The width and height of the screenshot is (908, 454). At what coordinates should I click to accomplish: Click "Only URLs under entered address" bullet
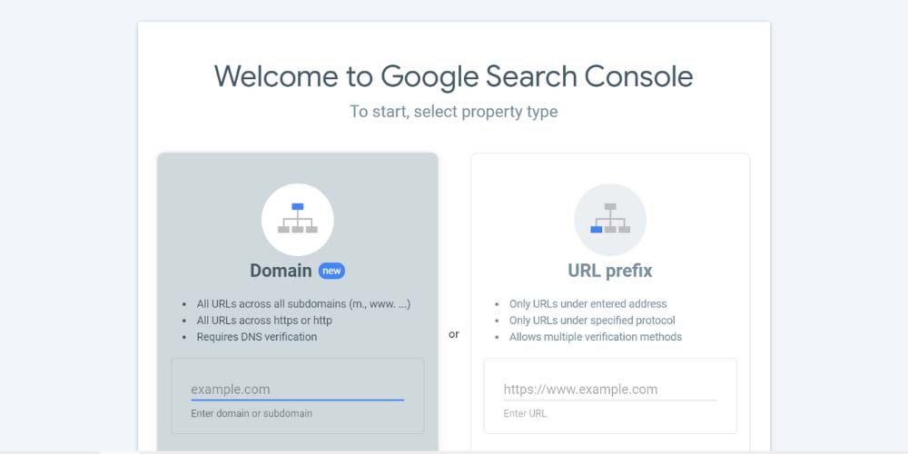587,304
